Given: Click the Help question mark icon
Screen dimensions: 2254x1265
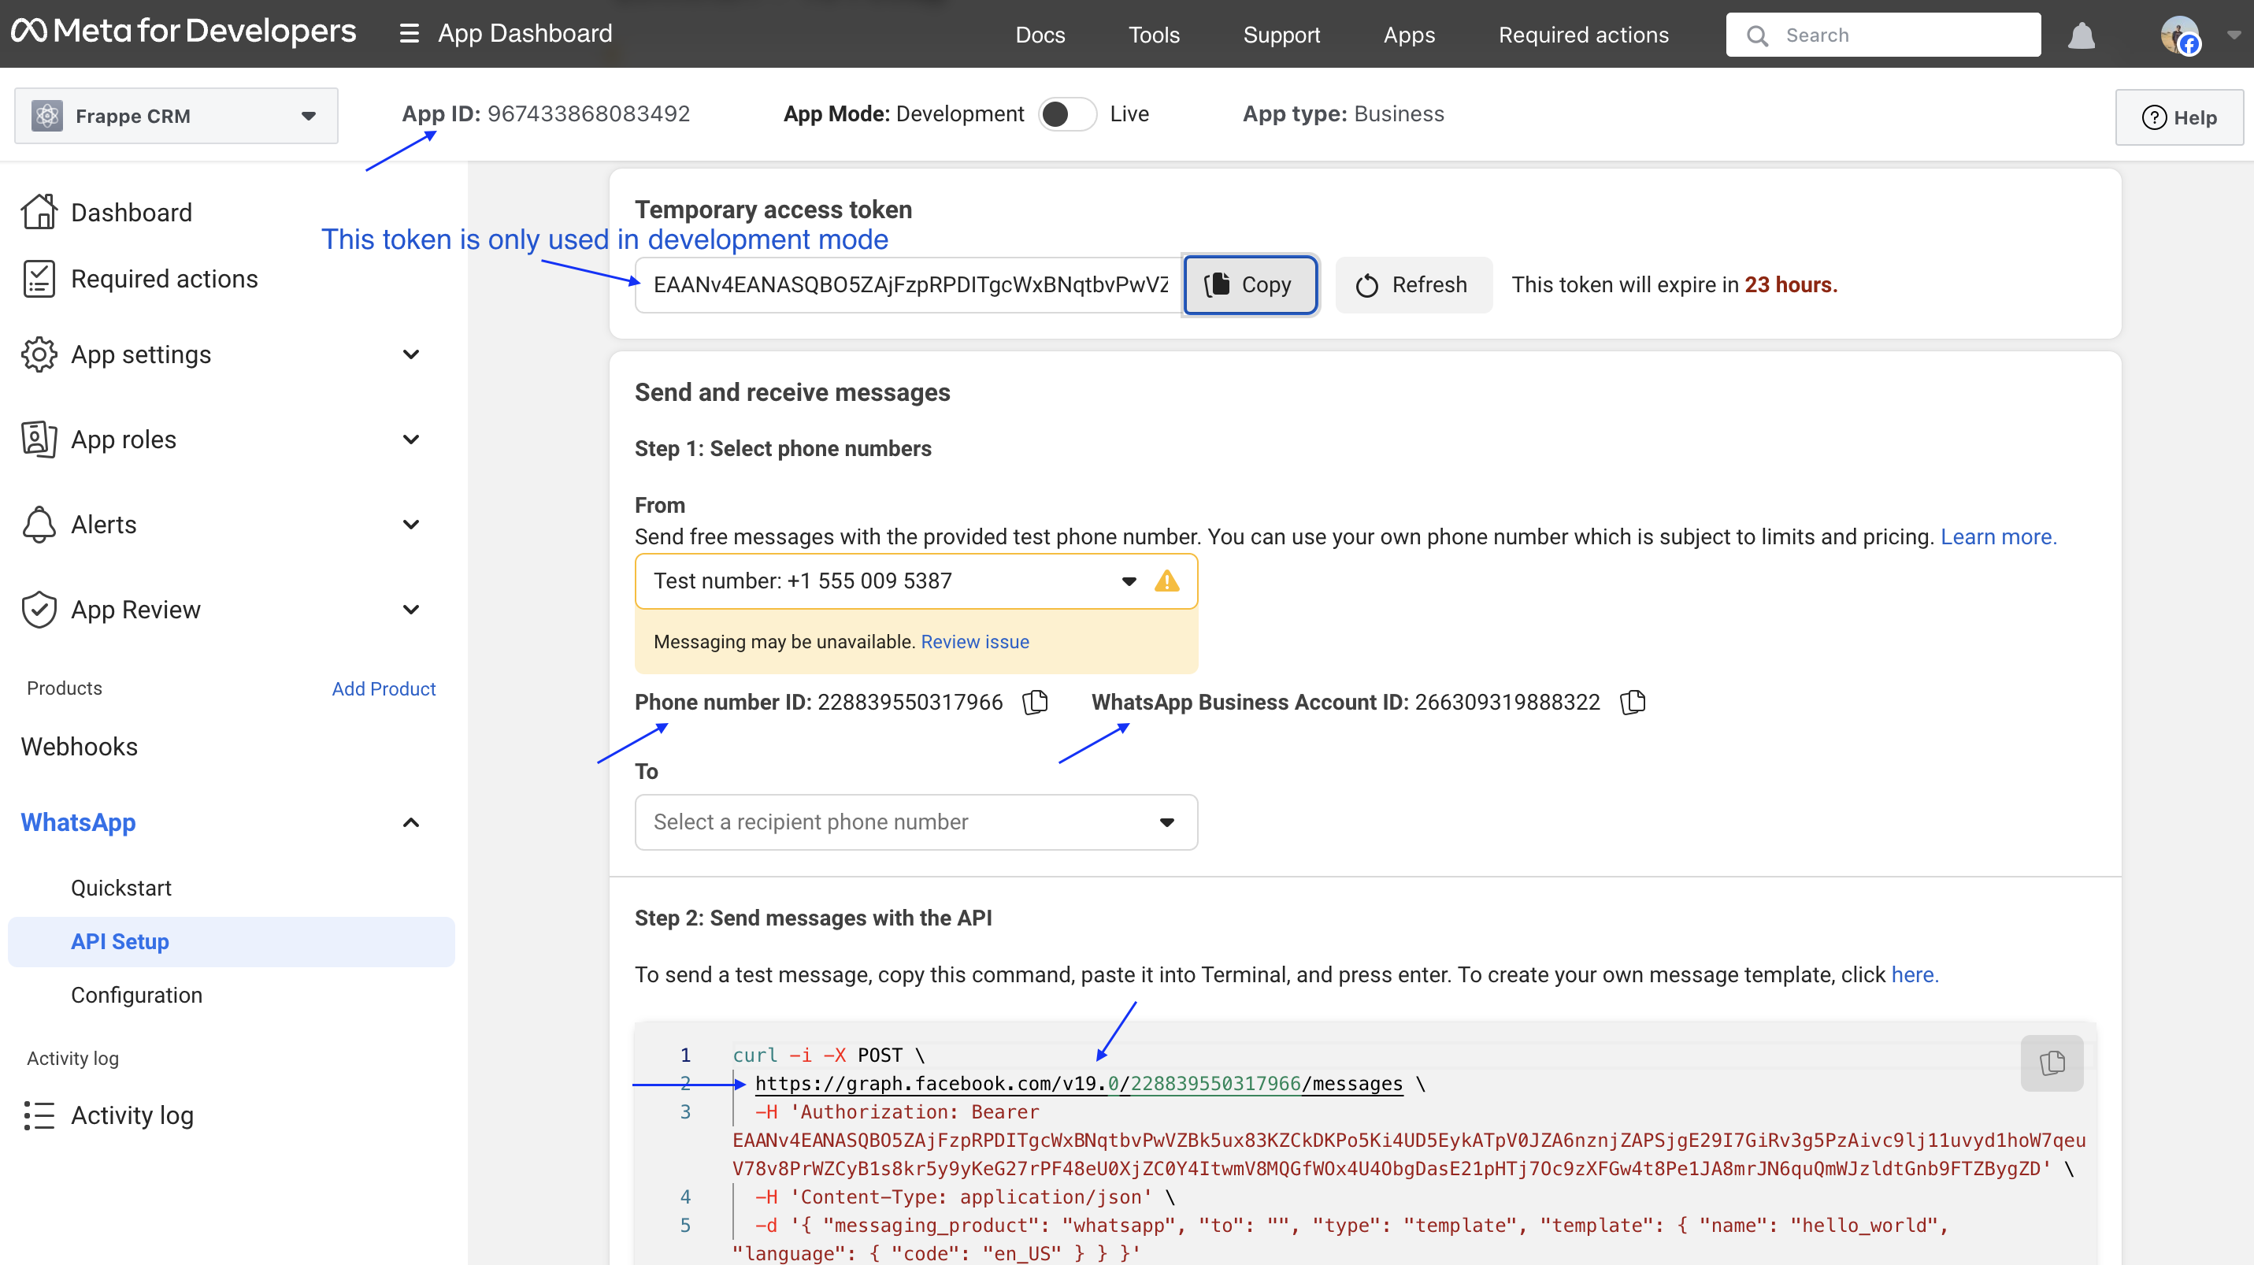Looking at the screenshot, I should pyautogui.click(x=2154, y=117).
